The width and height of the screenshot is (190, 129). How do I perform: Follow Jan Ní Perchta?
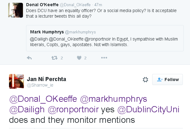167,80
